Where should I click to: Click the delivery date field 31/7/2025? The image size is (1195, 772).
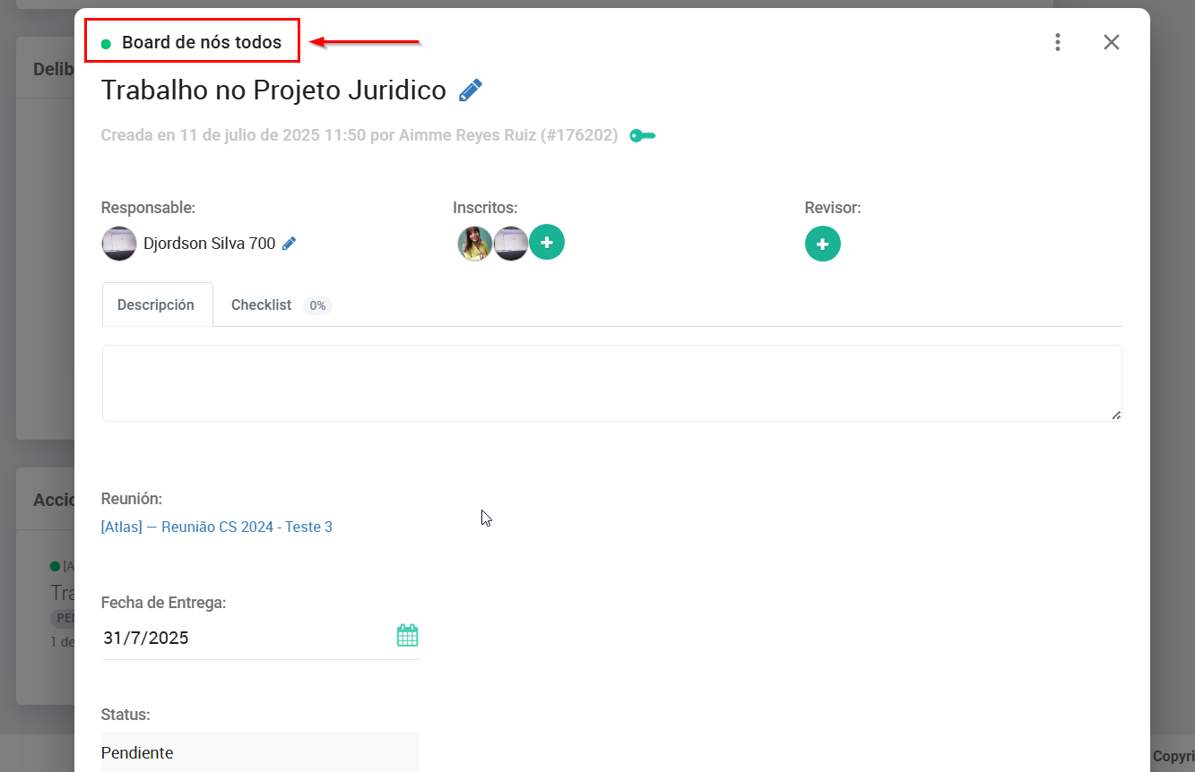coord(242,638)
